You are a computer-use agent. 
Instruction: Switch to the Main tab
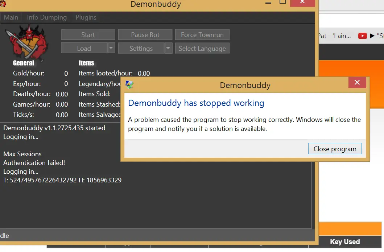pos(11,17)
